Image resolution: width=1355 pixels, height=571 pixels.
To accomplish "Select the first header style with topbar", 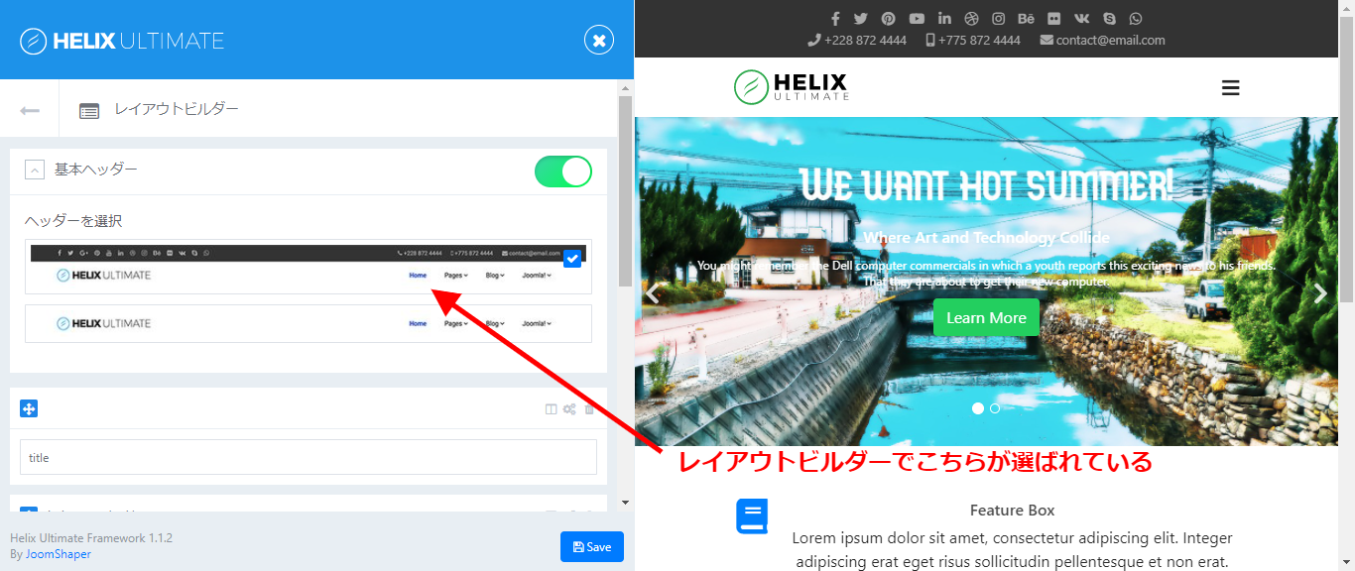I will coord(308,267).
